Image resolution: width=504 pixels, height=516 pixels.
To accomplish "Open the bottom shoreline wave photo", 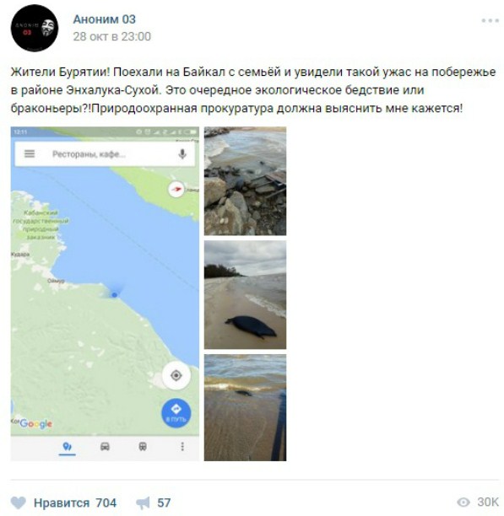I will coord(245,407).
